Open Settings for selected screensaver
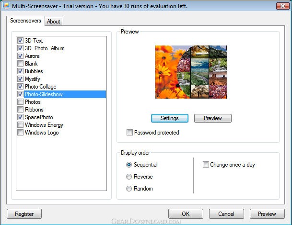The image size is (292, 225). [x=170, y=118]
